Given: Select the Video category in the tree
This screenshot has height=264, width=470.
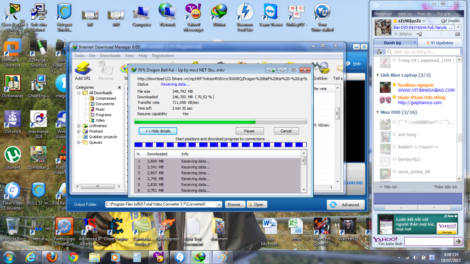Looking at the screenshot, I should click(100, 120).
